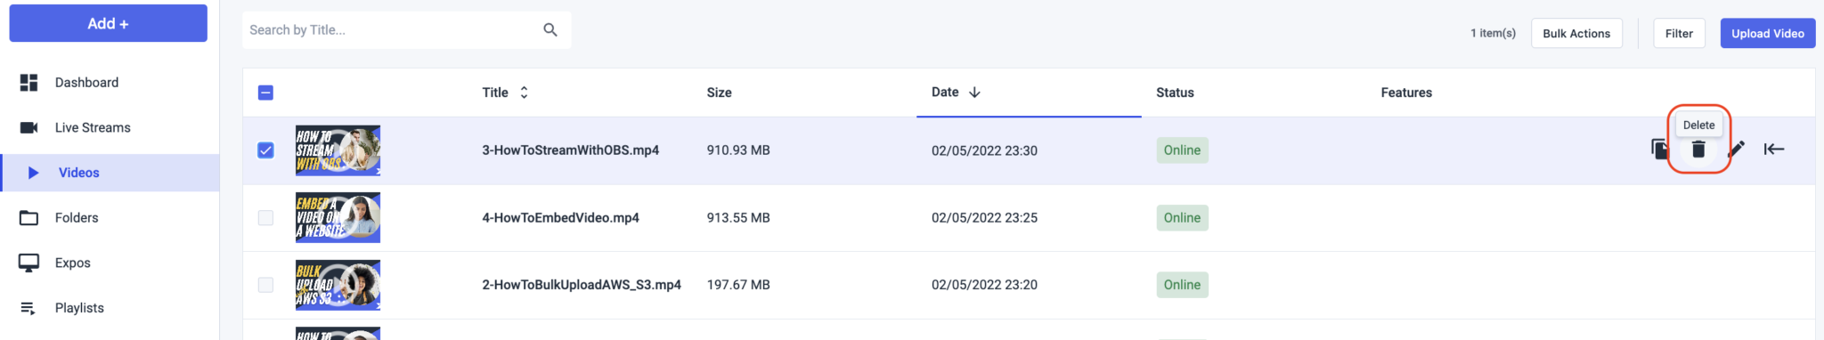Viewport: 1824px width, 340px height.
Task: Click the title 4-HowToEmbedVideo.mp4
Action: (560, 217)
